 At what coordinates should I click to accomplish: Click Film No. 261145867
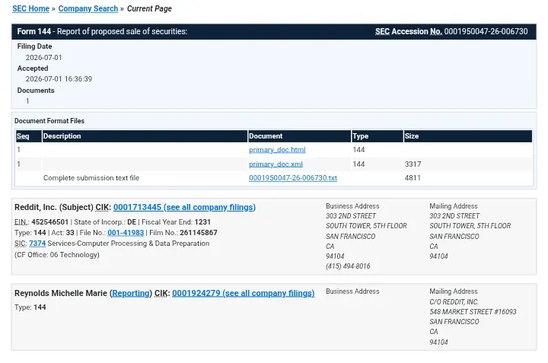[199, 233]
